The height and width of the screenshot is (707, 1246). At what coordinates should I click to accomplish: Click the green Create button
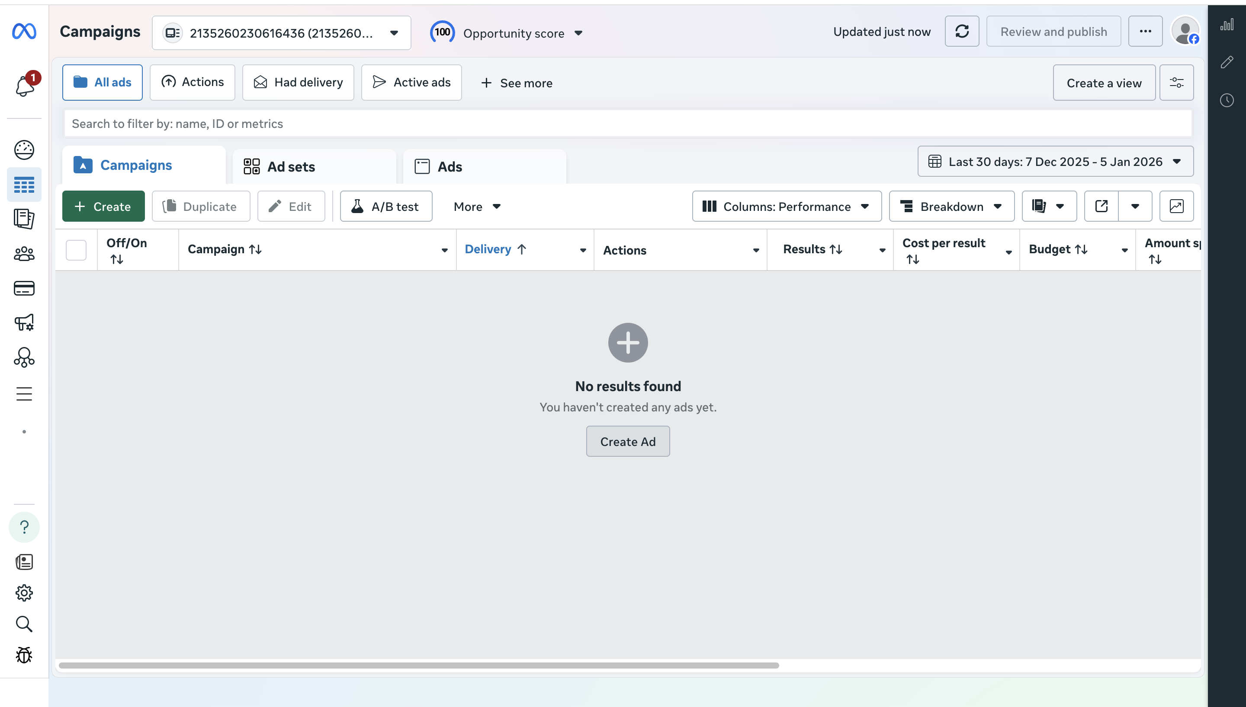[x=103, y=207]
